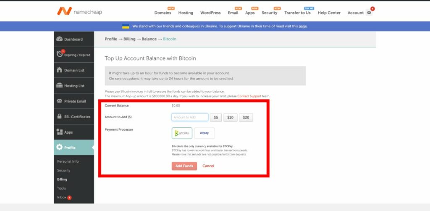The width and height of the screenshot is (430, 211).
Task: Click the Namecheap logo
Action: [79, 11]
